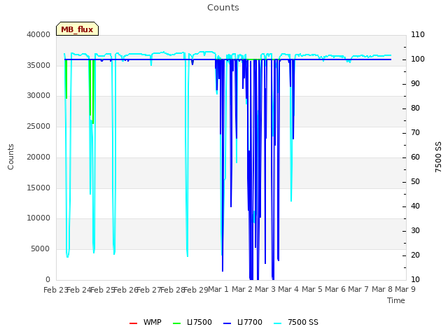
Task: Click the 15000 tick on the left axis
Action: 38,188
